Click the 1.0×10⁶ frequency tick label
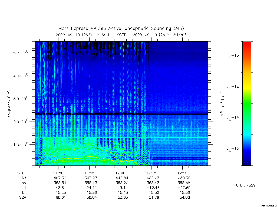The image size is (277, 207). (x=21, y=144)
